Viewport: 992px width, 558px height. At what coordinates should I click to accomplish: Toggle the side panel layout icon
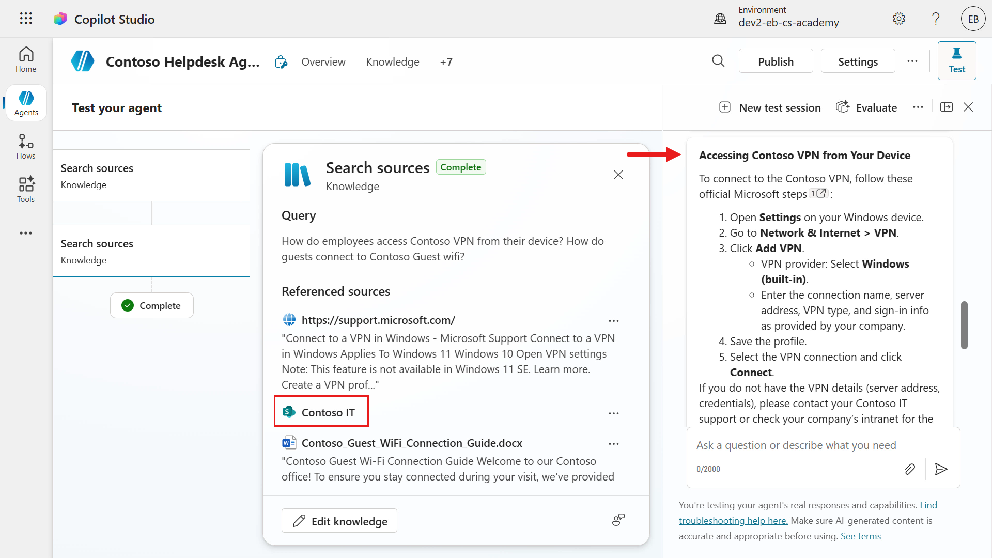pyautogui.click(x=947, y=107)
